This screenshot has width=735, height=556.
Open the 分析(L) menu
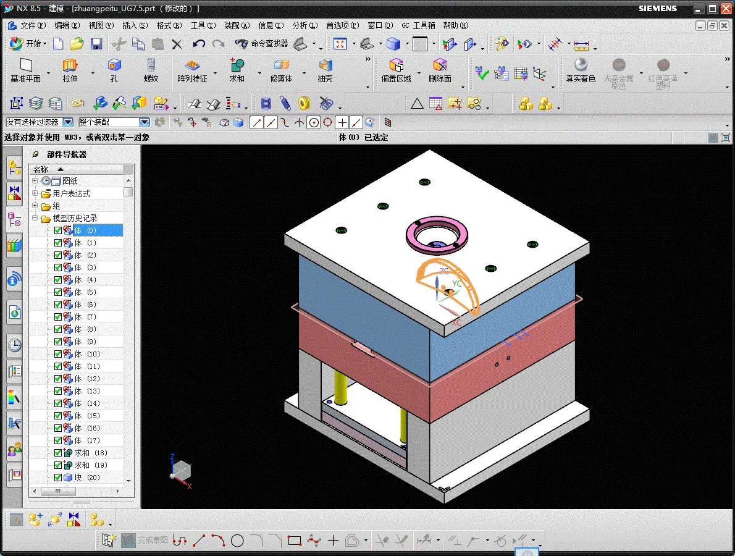click(304, 25)
